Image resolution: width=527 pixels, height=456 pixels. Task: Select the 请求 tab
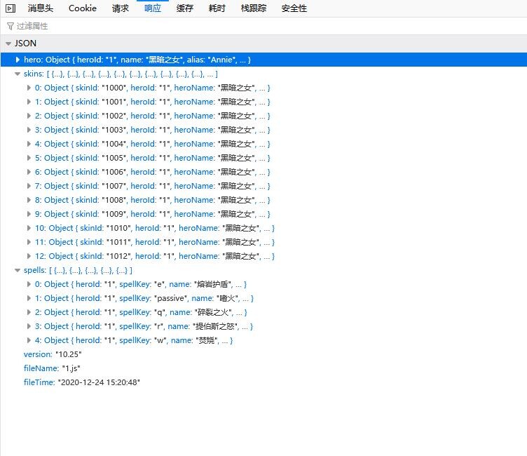pos(120,8)
